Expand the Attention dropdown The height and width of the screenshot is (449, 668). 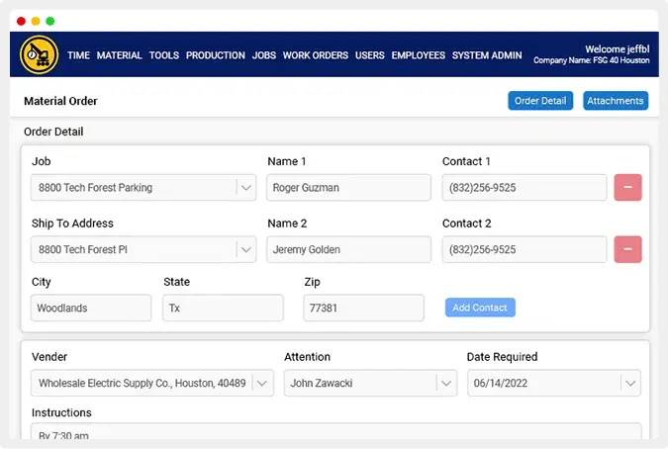[x=446, y=383]
